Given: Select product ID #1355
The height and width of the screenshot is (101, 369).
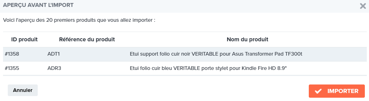Looking at the screenshot, I should coord(12,68).
